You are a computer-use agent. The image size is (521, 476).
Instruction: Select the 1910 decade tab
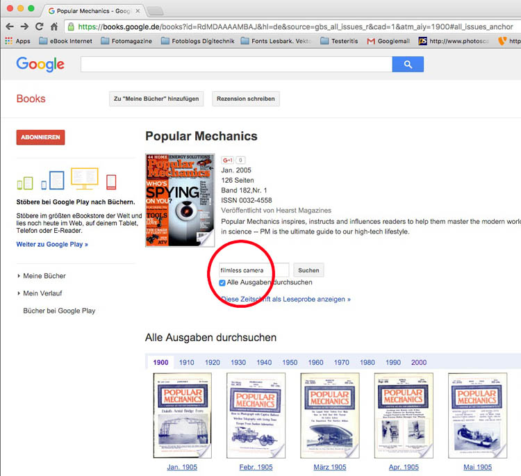187,362
